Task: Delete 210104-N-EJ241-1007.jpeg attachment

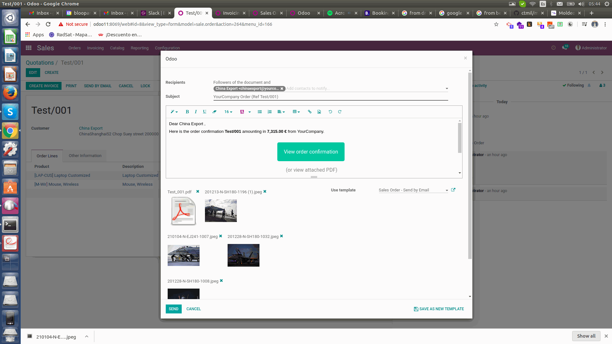Action: (x=221, y=236)
